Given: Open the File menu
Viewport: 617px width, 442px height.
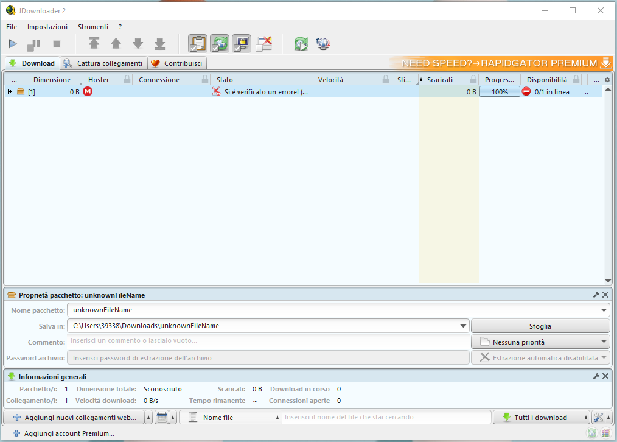Looking at the screenshot, I should click(12, 27).
